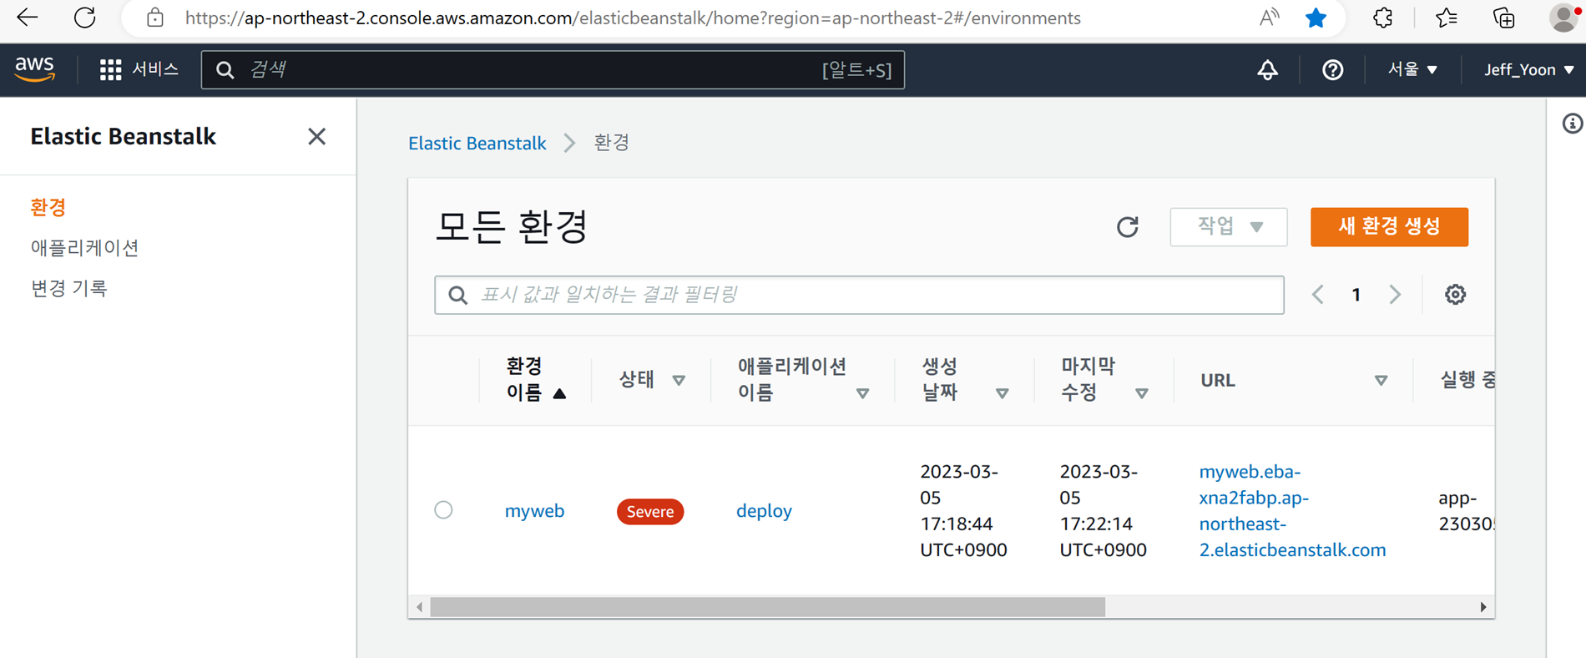Click the scrollbar right arrow

pos(1483,607)
